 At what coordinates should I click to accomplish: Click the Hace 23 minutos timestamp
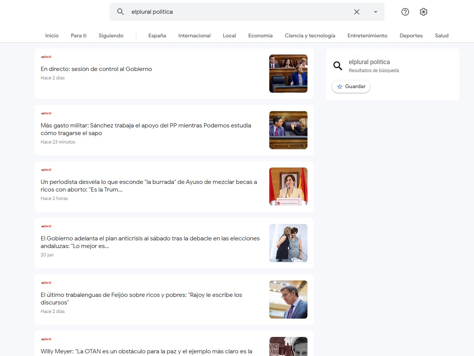tap(58, 142)
